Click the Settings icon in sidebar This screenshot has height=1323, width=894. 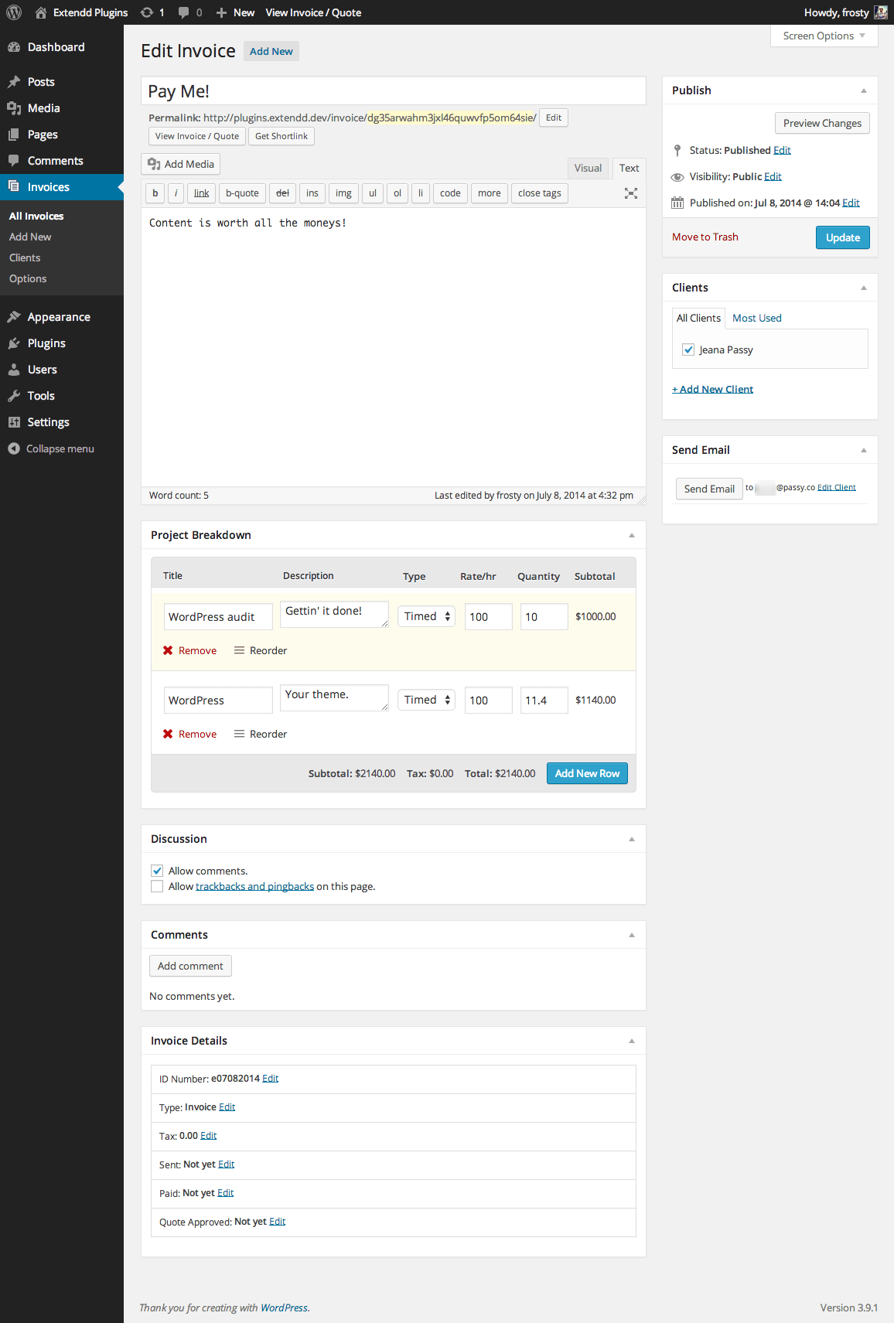tap(14, 422)
